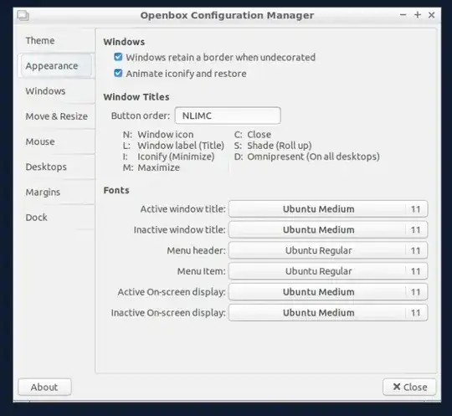Click the window menu icon in title bar

click(x=23, y=15)
